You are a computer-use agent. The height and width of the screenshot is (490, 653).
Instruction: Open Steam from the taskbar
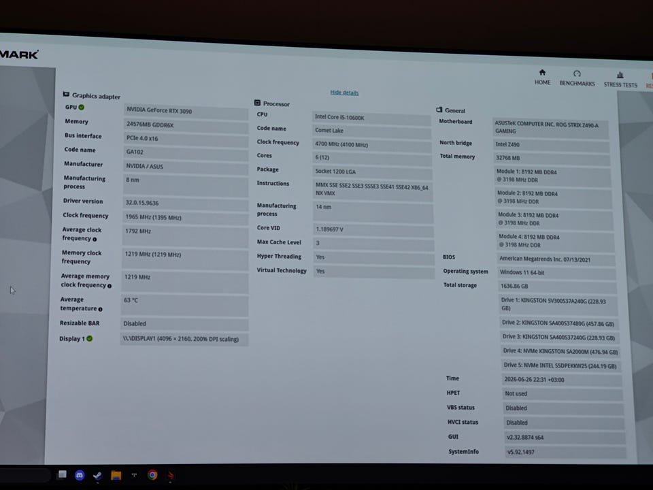[x=97, y=475]
